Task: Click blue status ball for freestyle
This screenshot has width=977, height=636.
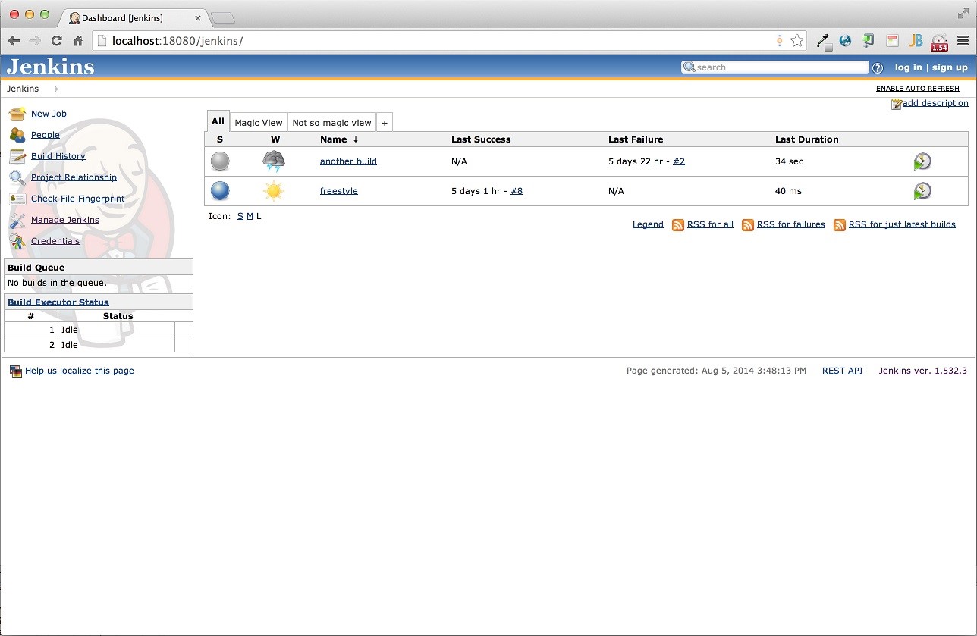Action: point(220,191)
